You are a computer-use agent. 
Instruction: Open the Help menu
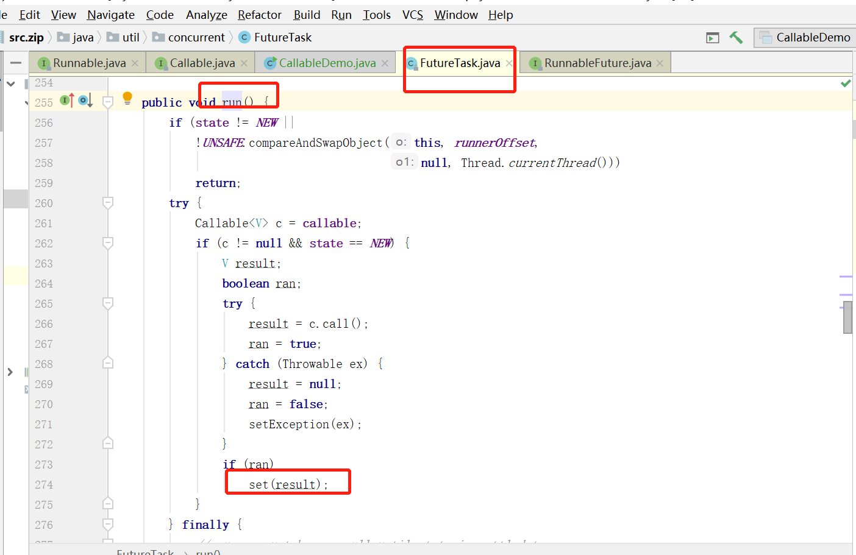(501, 15)
